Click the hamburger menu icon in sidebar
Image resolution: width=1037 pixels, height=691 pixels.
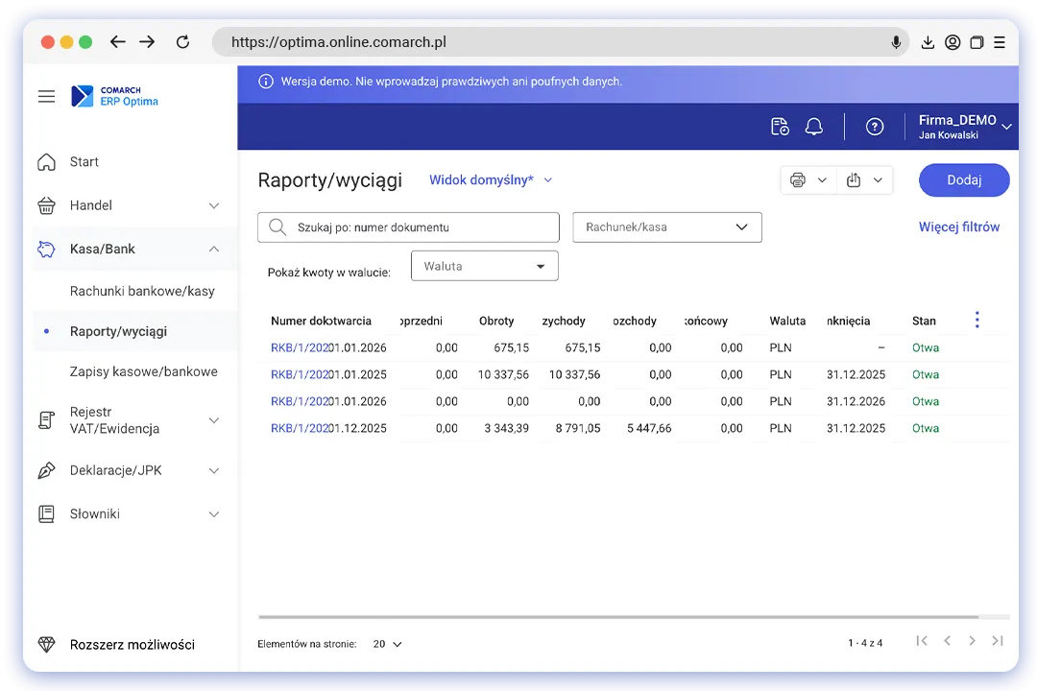click(46, 97)
